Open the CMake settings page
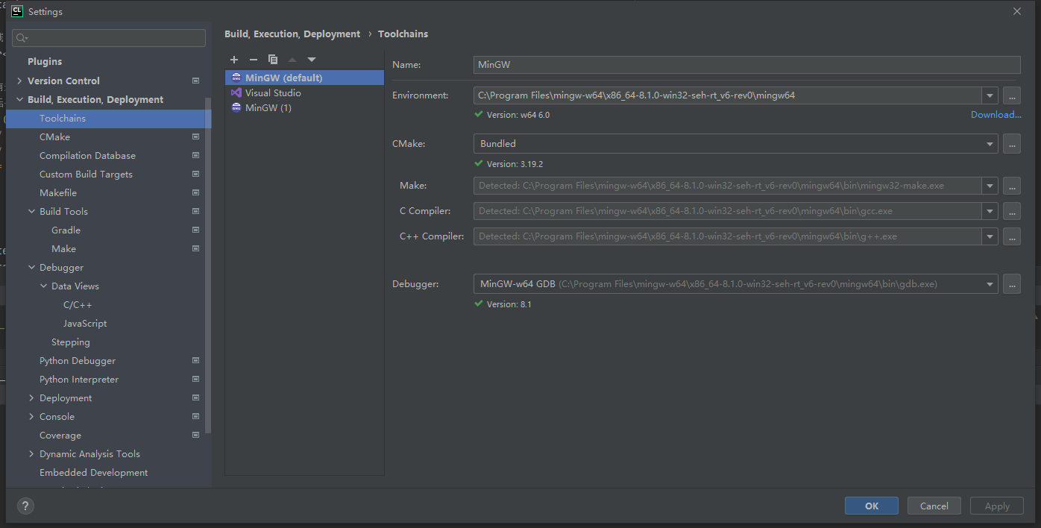 [x=54, y=136]
